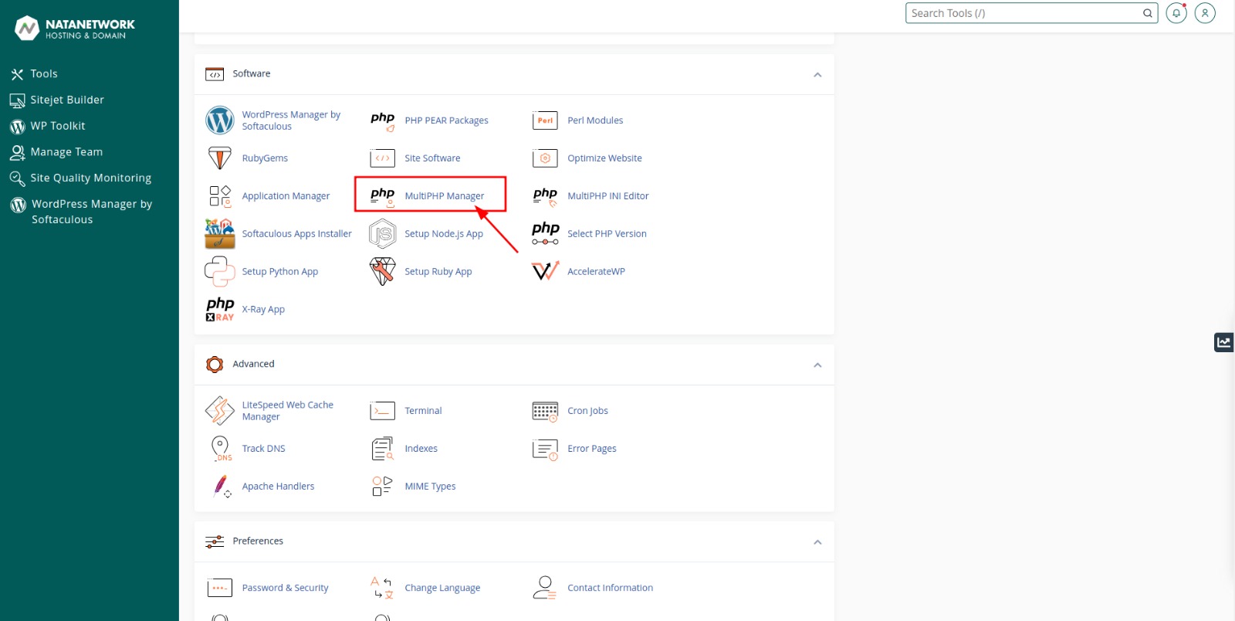Click the Change Language icon
Screen dimensions: 1235x621
coord(383,588)
